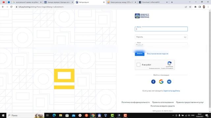Open the floppy disk app on taskbar
The image size is (211, 118).
tap(99, 115)
